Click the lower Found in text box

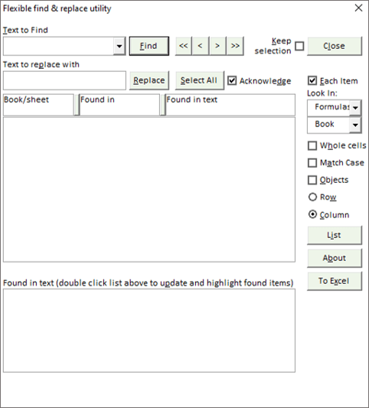149,331
